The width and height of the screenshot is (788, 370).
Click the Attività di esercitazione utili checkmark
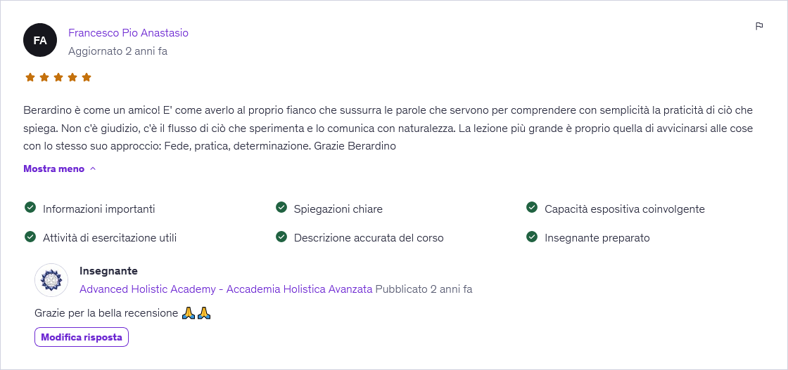(x=30, y=237)
